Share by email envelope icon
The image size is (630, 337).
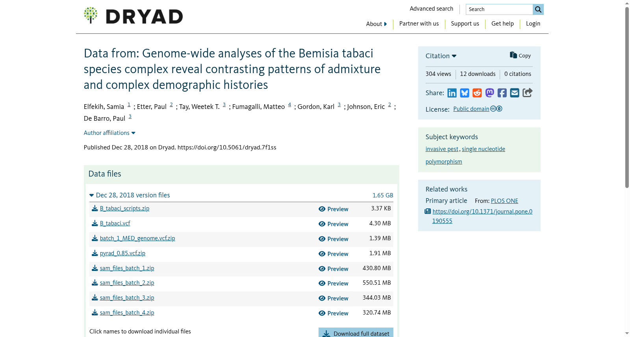coord(515,93)
